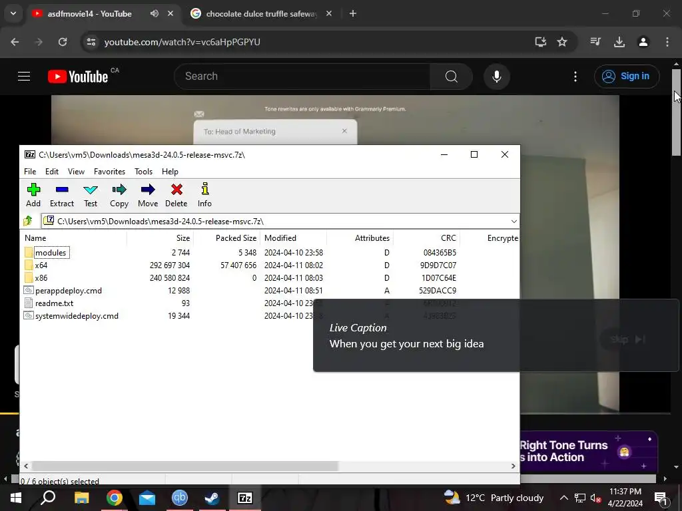Open the Edit menu in 7-Zip
Image resolution: width=682 pixels, height=511 pixels.
(52, 172)
